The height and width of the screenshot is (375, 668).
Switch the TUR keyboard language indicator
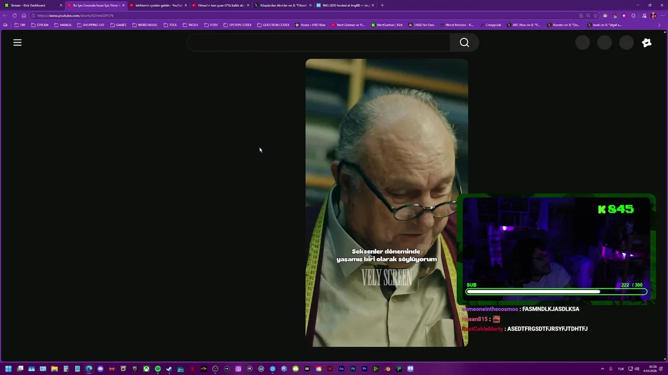click(x=621, y=369)
